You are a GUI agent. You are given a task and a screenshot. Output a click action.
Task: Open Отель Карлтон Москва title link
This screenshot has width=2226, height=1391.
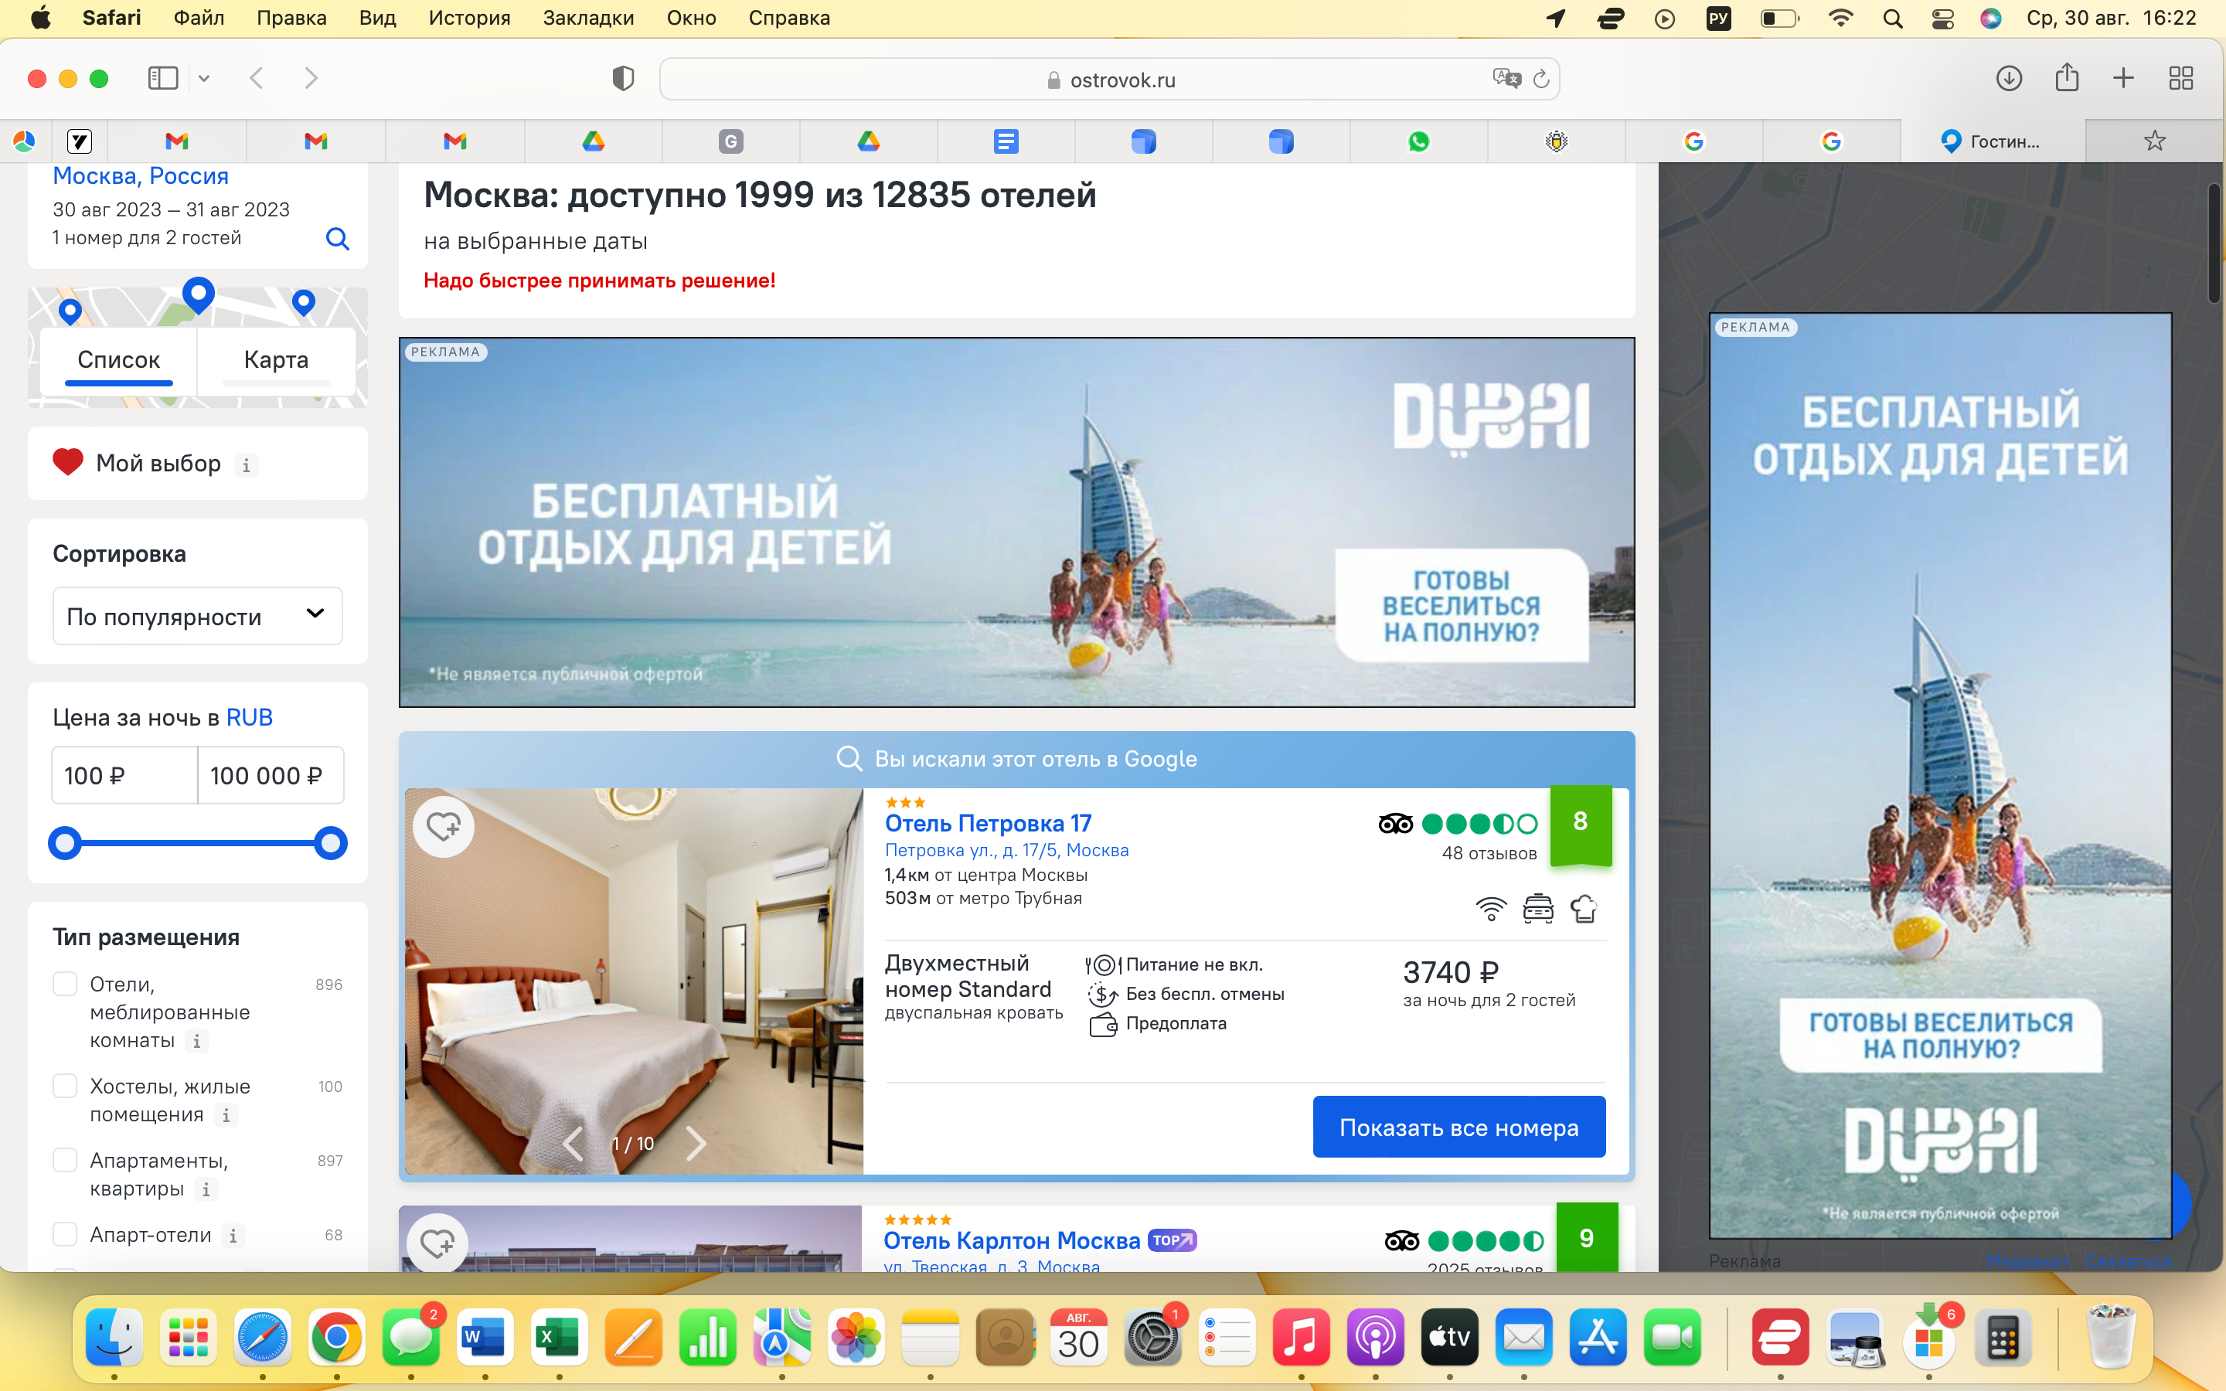click(x=1012, y=1241)
